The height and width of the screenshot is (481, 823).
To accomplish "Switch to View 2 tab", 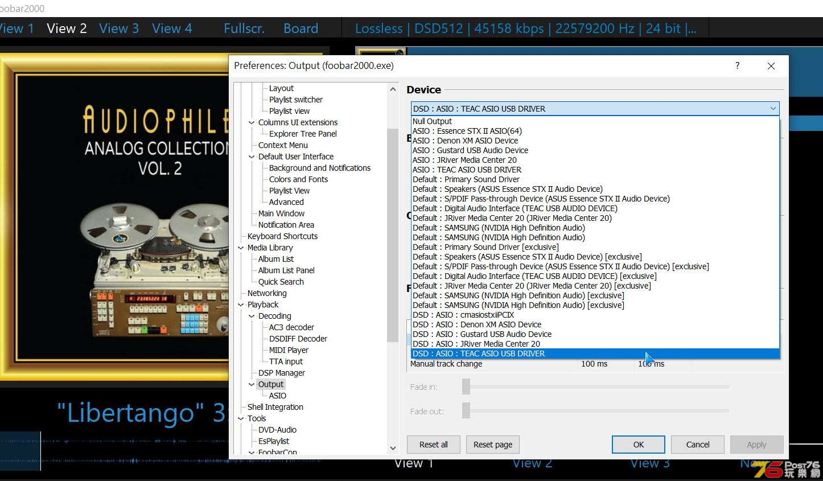I will (67, 28).
